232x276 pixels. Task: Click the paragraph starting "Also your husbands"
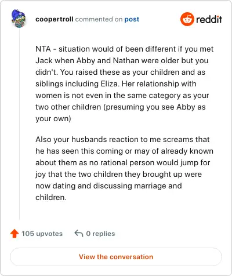pos(124,168)
